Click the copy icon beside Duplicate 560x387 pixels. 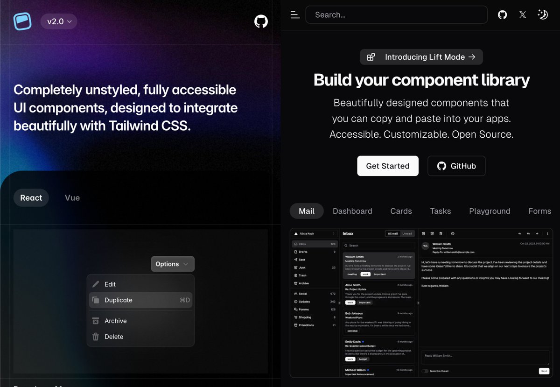tap(96, 300)
